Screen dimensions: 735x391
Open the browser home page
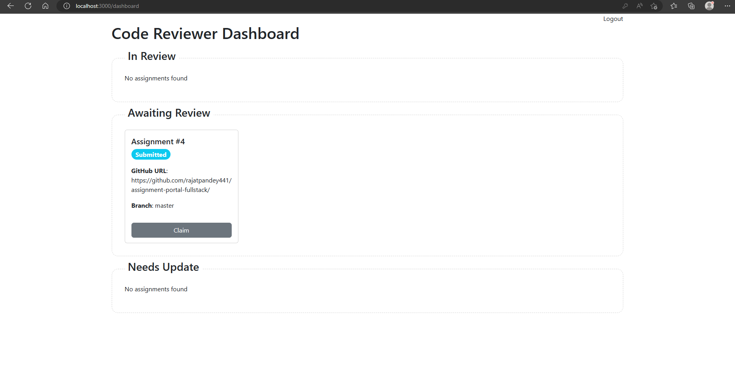(45, 6)
